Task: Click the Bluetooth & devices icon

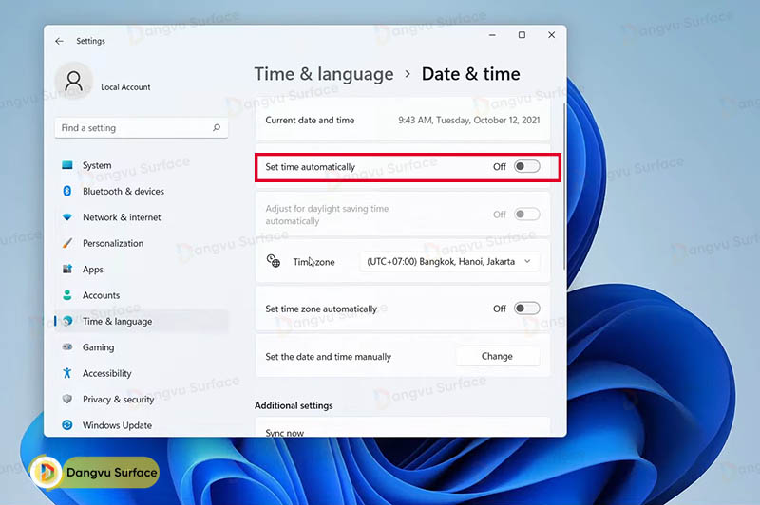Action: 67,191
